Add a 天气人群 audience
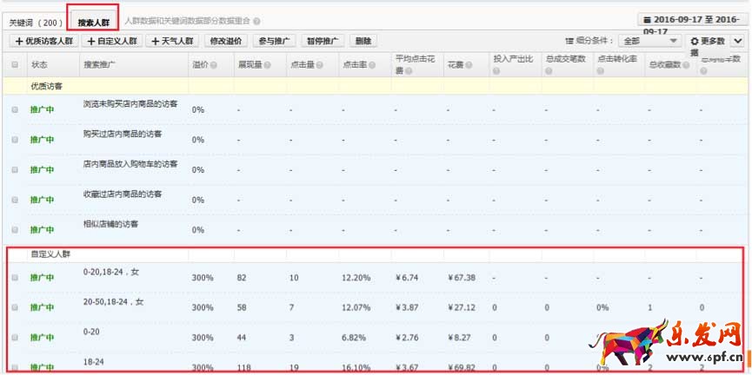This screenshot has height=375, width=752. [x=174, y=41]
